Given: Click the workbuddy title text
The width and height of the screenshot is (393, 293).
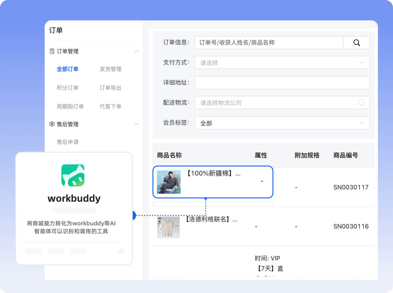Looking at the screenshot, I should click(x=74, y=198).
